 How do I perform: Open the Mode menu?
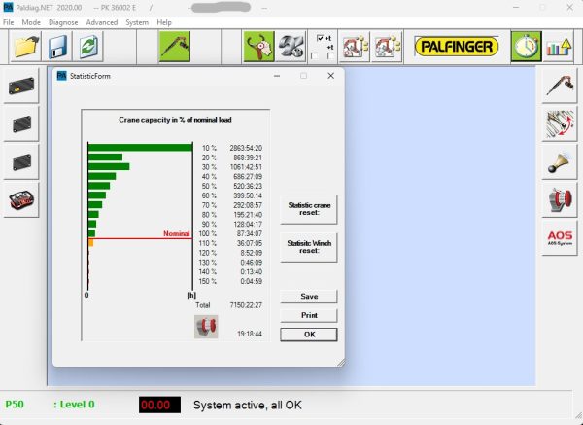31,21
